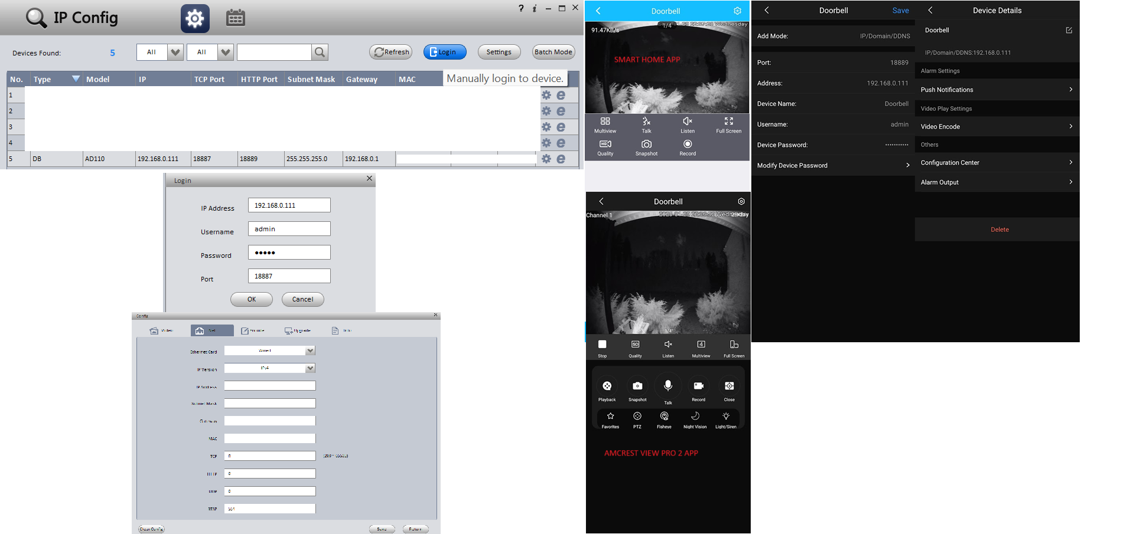Viewport: 1127px width, 534px height.
Task: Open the Ethernet Card dropdown in Config
Action: coord(310,350)
